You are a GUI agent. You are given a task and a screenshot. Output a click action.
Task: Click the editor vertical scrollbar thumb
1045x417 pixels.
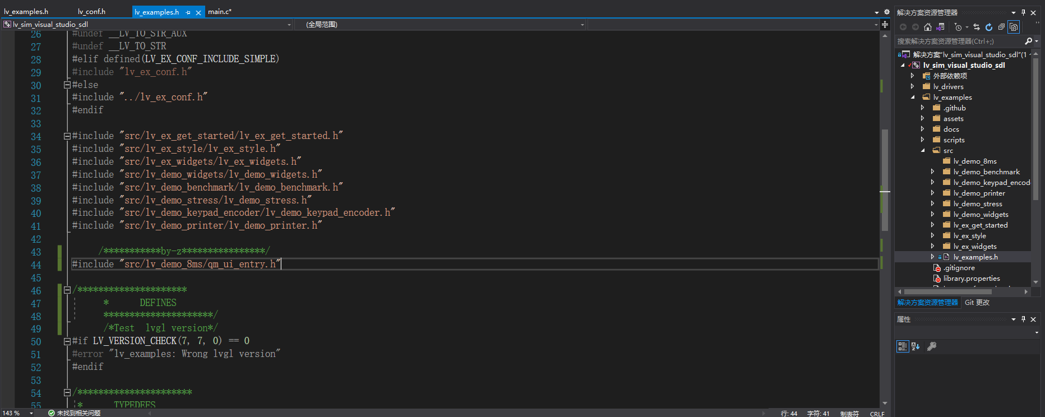(x=885, y=180)
